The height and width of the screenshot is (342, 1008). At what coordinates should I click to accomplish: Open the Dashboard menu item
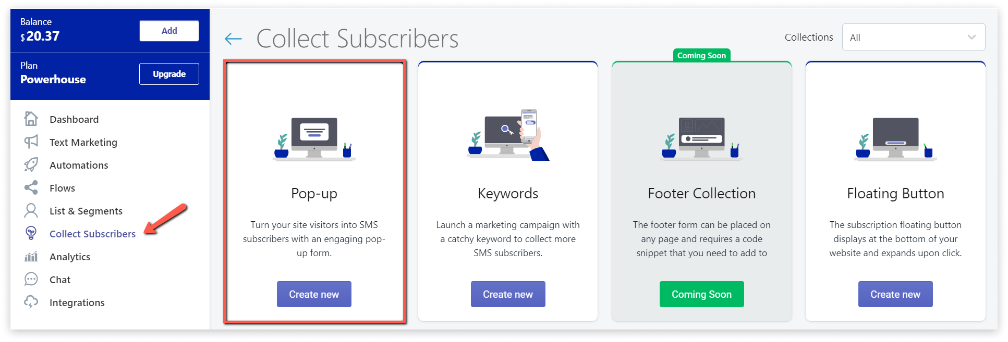74,119
